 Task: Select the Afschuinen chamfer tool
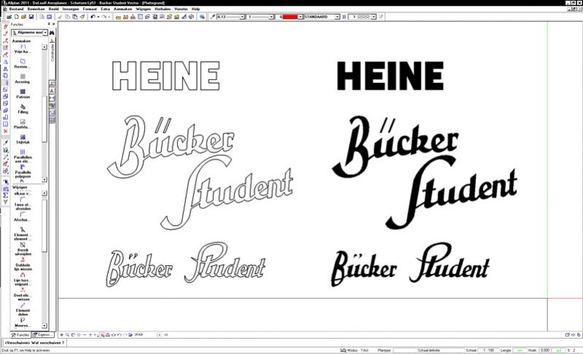tap(23, 217)
